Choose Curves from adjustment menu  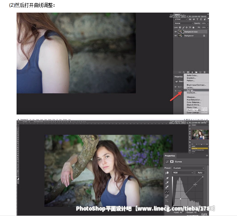pos(196,90)
